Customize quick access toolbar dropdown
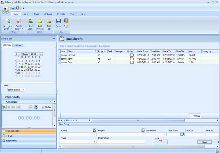The height and width of the screenshot is (154, 220). (23, 8)
